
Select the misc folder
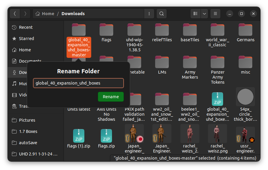coord(245,65)
